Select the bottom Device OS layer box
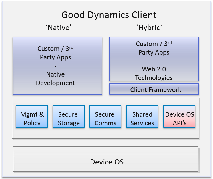This screenshot has height=179, width=213. 106,159
